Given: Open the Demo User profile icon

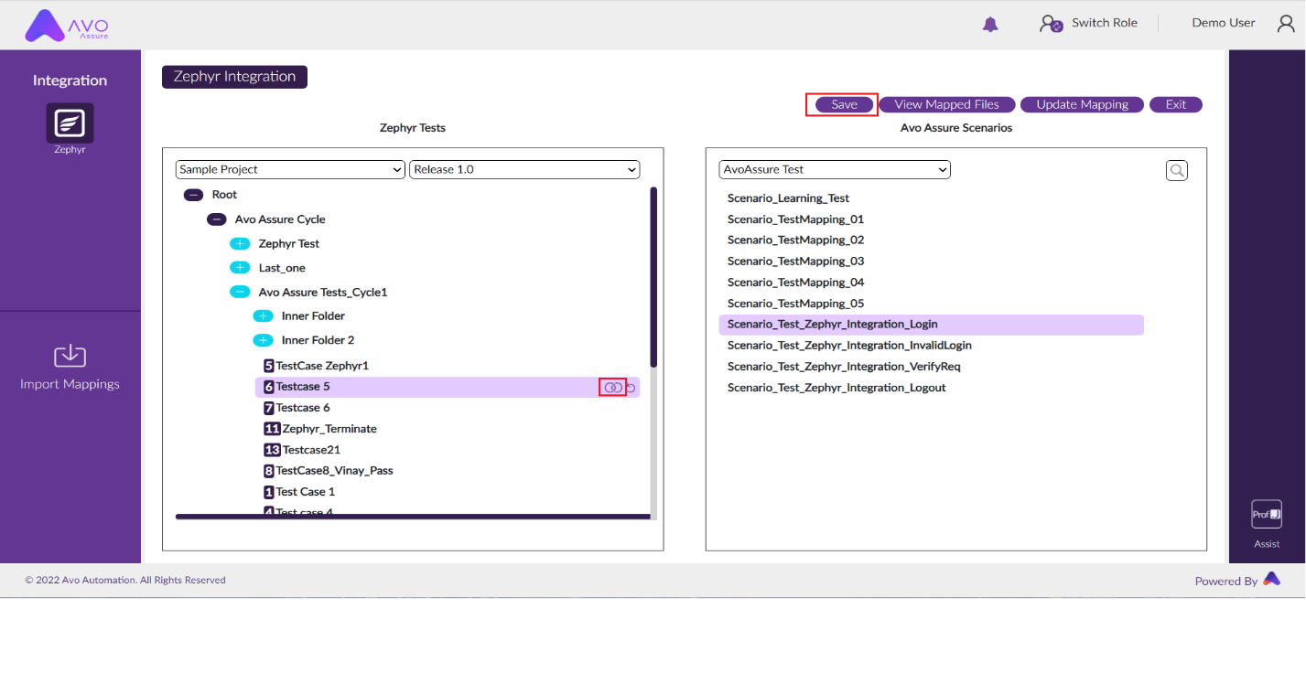Looking at the screenshot, I should [x=1286, y=24].
